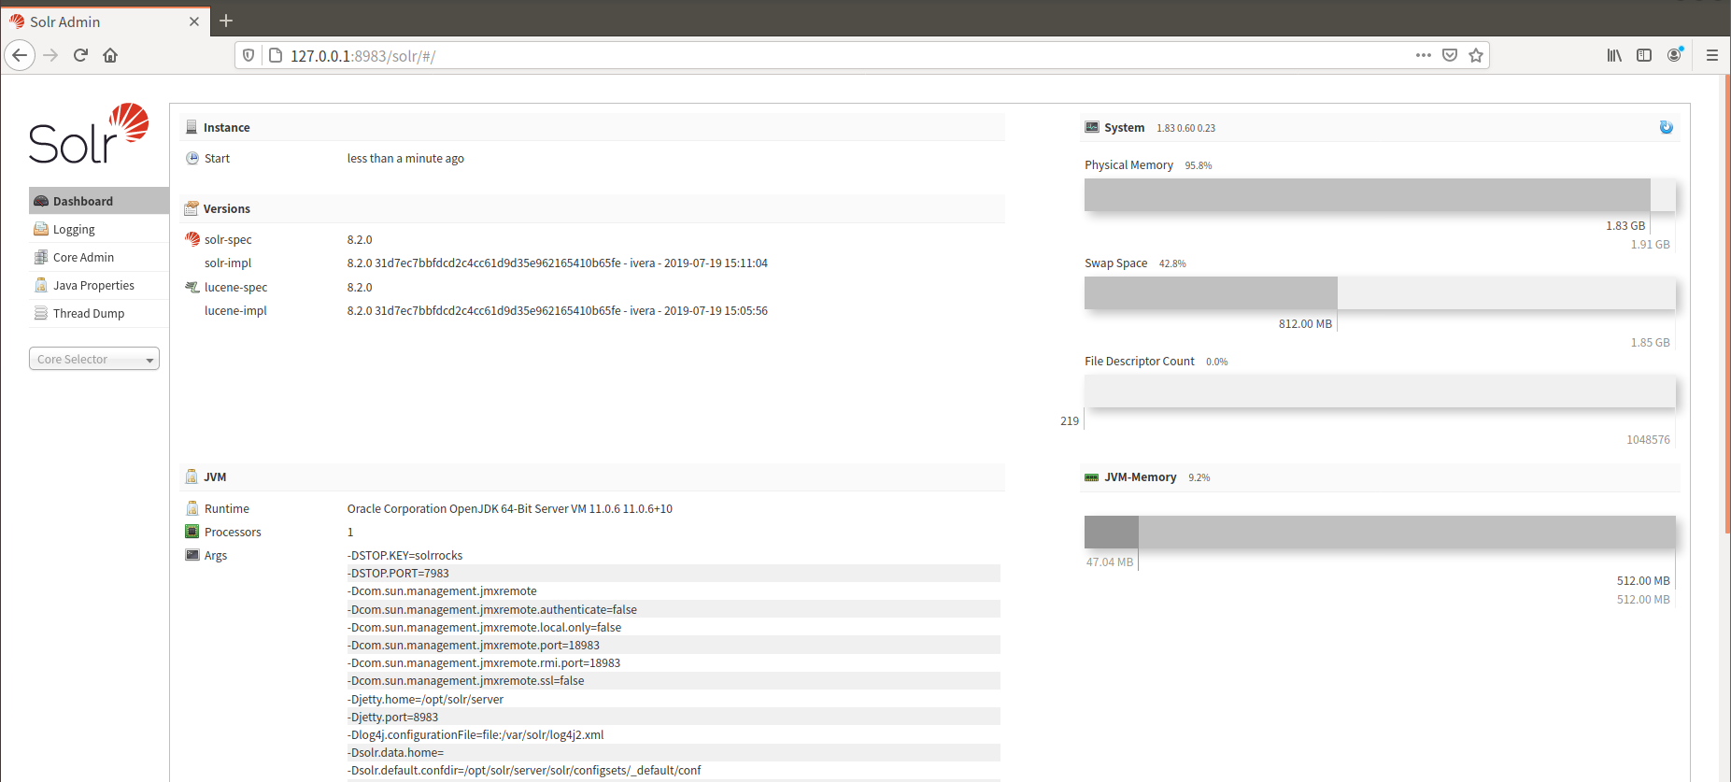Click the File Descriptor Count bar

pyautogui.click(x=1380, y=391)
